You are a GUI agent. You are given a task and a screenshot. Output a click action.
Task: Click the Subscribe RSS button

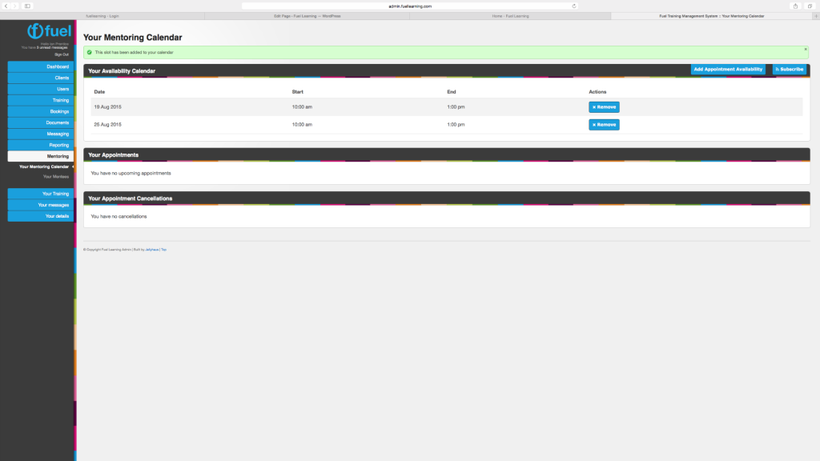click(x=789, y=70)
